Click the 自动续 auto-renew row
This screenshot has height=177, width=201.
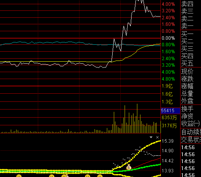point(191,132)
